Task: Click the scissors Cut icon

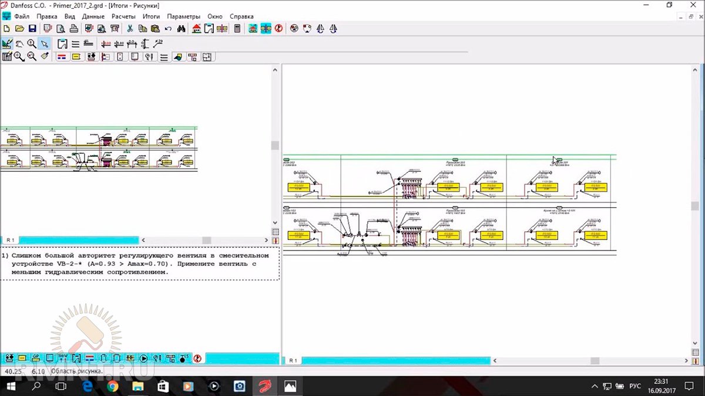Action: [x=130, y=28]
